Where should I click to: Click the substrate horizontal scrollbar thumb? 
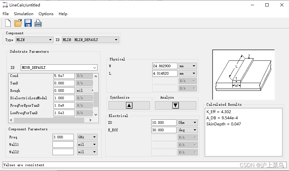49,120
